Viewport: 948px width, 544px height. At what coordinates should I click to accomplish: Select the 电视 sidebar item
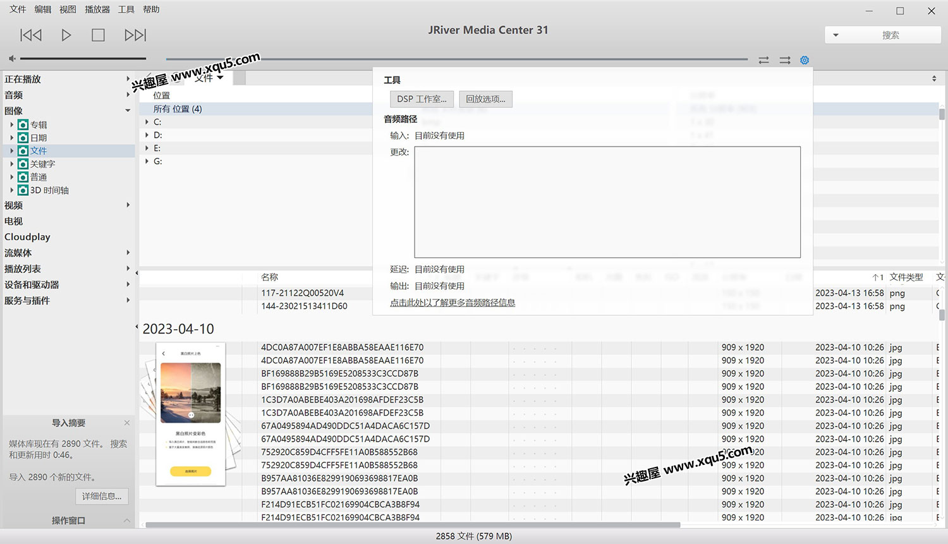[x=14, y=221]
